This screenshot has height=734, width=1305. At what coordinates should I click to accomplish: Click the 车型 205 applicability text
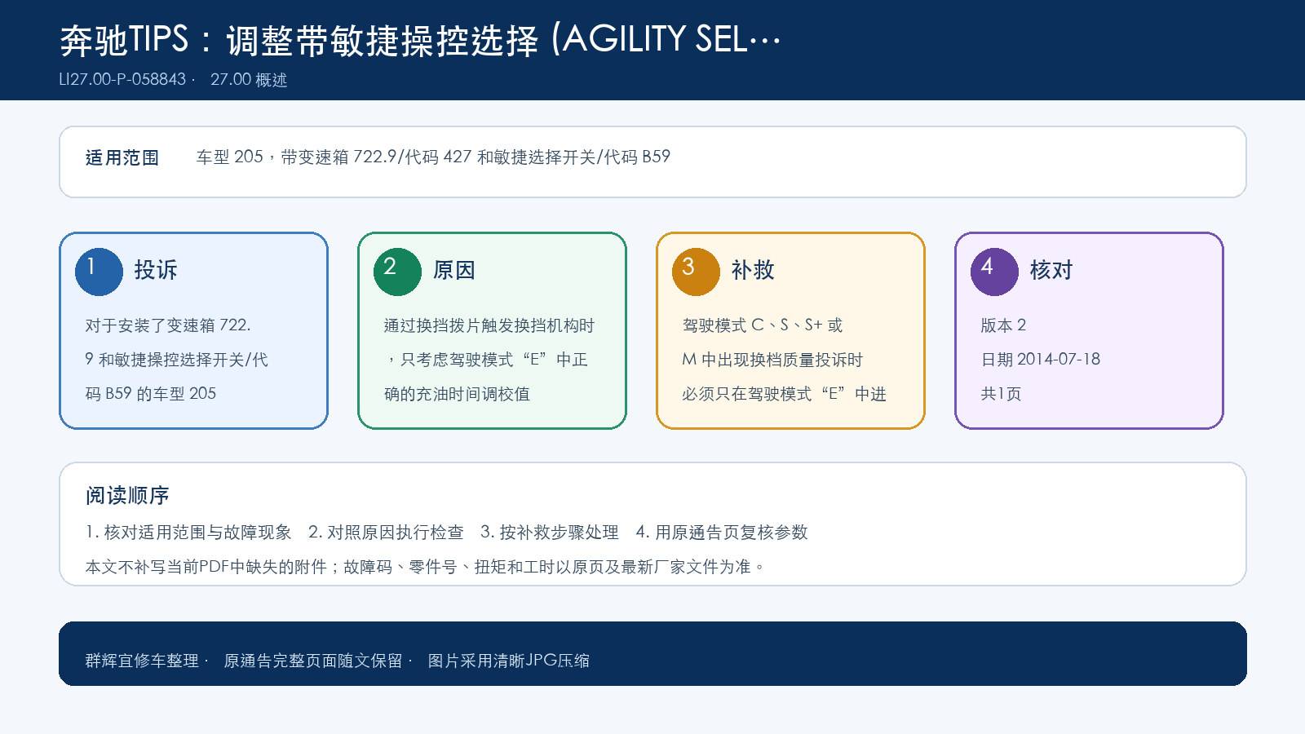click(x=433, y=157)
